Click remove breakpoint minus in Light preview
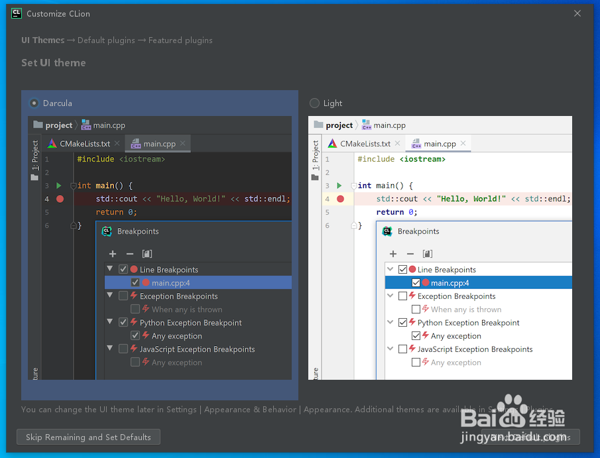The height and width of the screenshot is (458, 600). (x=410, y=254)
